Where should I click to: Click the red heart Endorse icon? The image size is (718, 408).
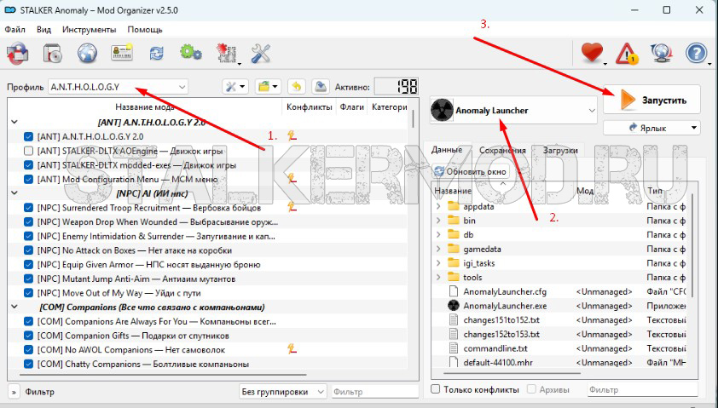tap(592, 53)
